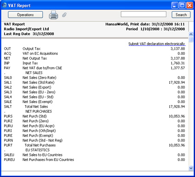
Task: Click the 1,377.57 PAY value
Action: [x=178, y=68]
